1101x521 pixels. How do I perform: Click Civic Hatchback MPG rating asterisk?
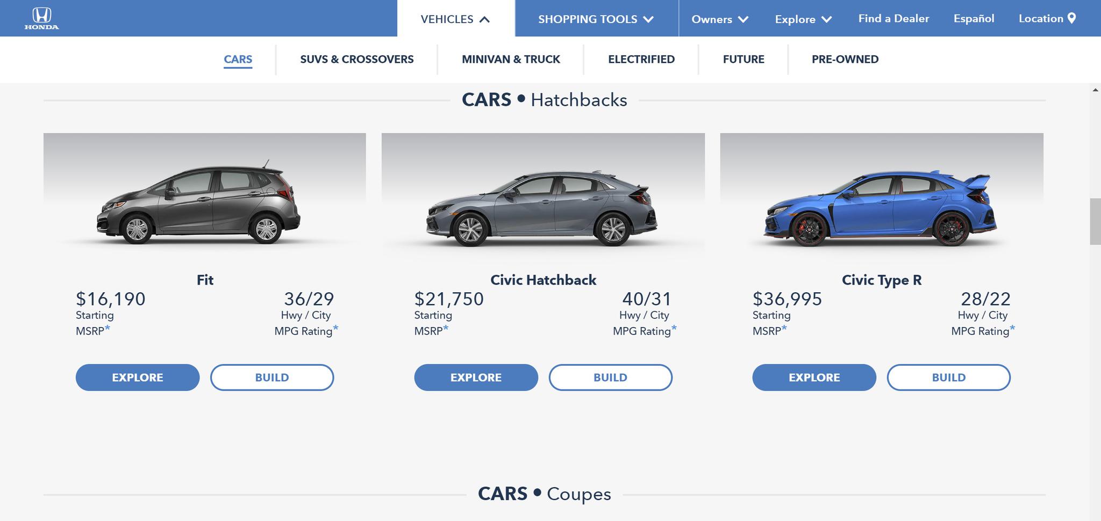coord(674,328)
